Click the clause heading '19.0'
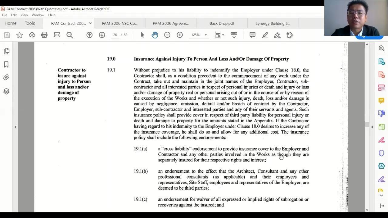Image resolution: width=388 pixels, height=218 pixels. [111, 59]
